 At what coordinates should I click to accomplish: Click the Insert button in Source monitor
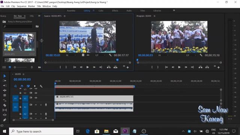tap(109, 67)
